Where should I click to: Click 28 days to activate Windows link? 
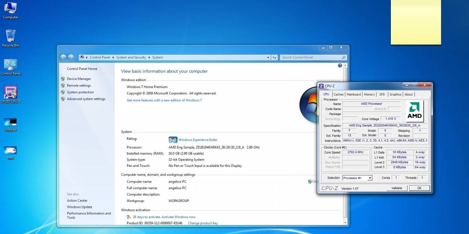[x=164, y=217]
